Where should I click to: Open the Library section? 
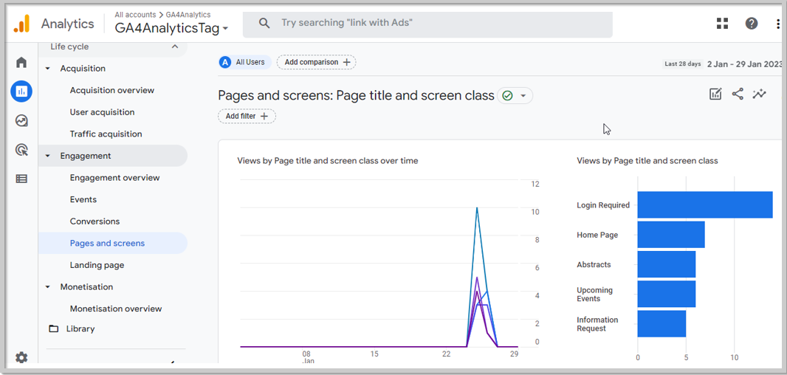(x=80, y=328)
